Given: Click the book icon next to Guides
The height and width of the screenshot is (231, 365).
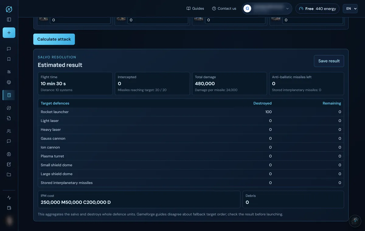Looking at the screenshot, I should pos(189,9).
